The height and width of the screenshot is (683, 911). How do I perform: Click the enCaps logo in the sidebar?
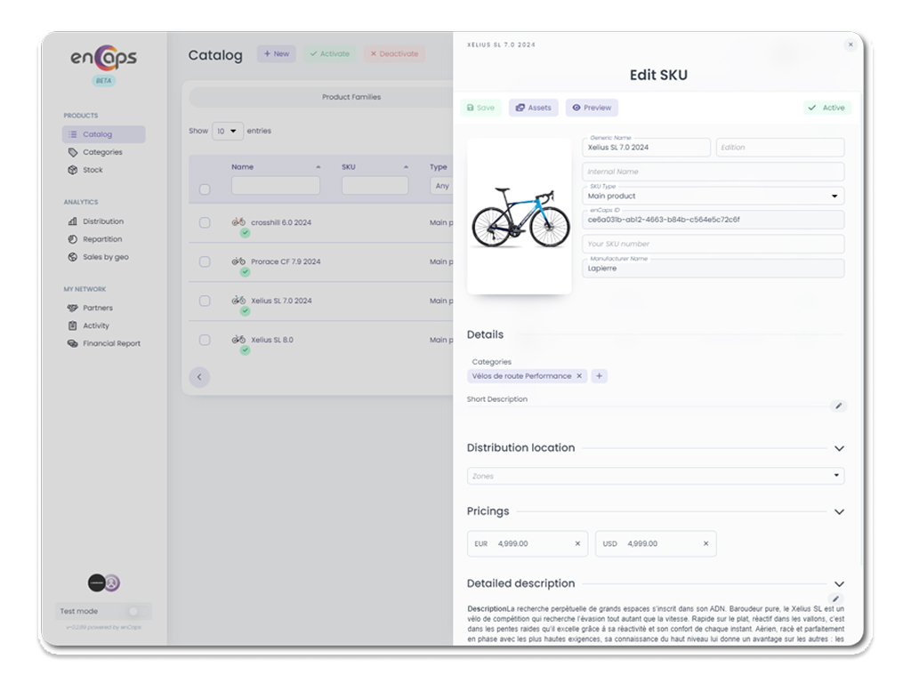(x=103, y=58)
